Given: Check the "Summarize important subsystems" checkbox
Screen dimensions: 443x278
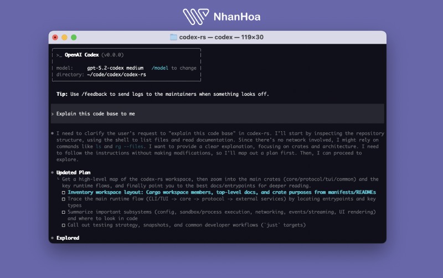Looking at the screenshot, I should point(64,212).
